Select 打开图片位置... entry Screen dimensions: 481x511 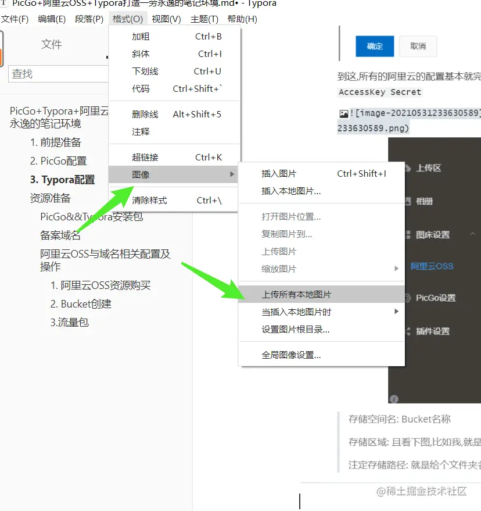321,217
